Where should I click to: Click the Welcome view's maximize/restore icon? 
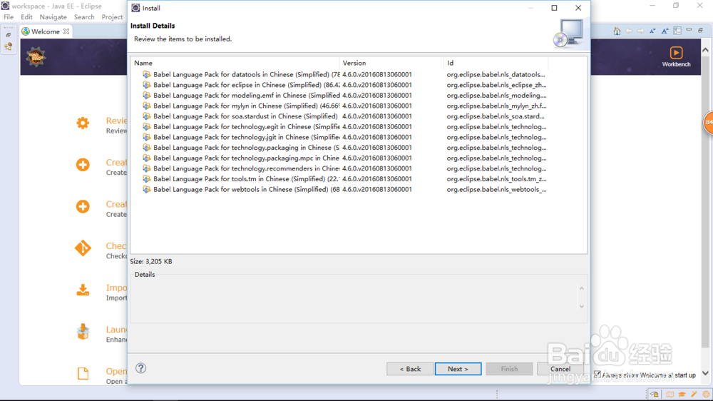click(x=701, y=30)
